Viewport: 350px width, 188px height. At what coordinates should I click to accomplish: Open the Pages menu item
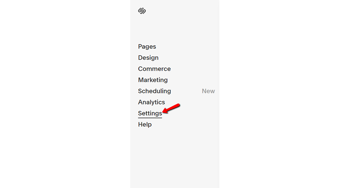[x=147, y=46]
